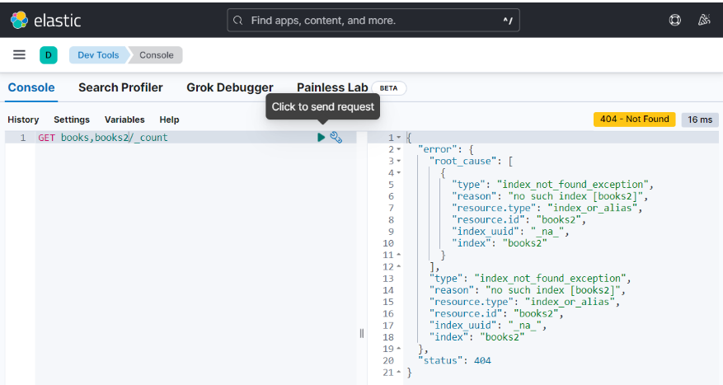Click "index_uuid" key on line 17
The width and height of the screenshot is (723, 385).
click(x=463, y=326)
